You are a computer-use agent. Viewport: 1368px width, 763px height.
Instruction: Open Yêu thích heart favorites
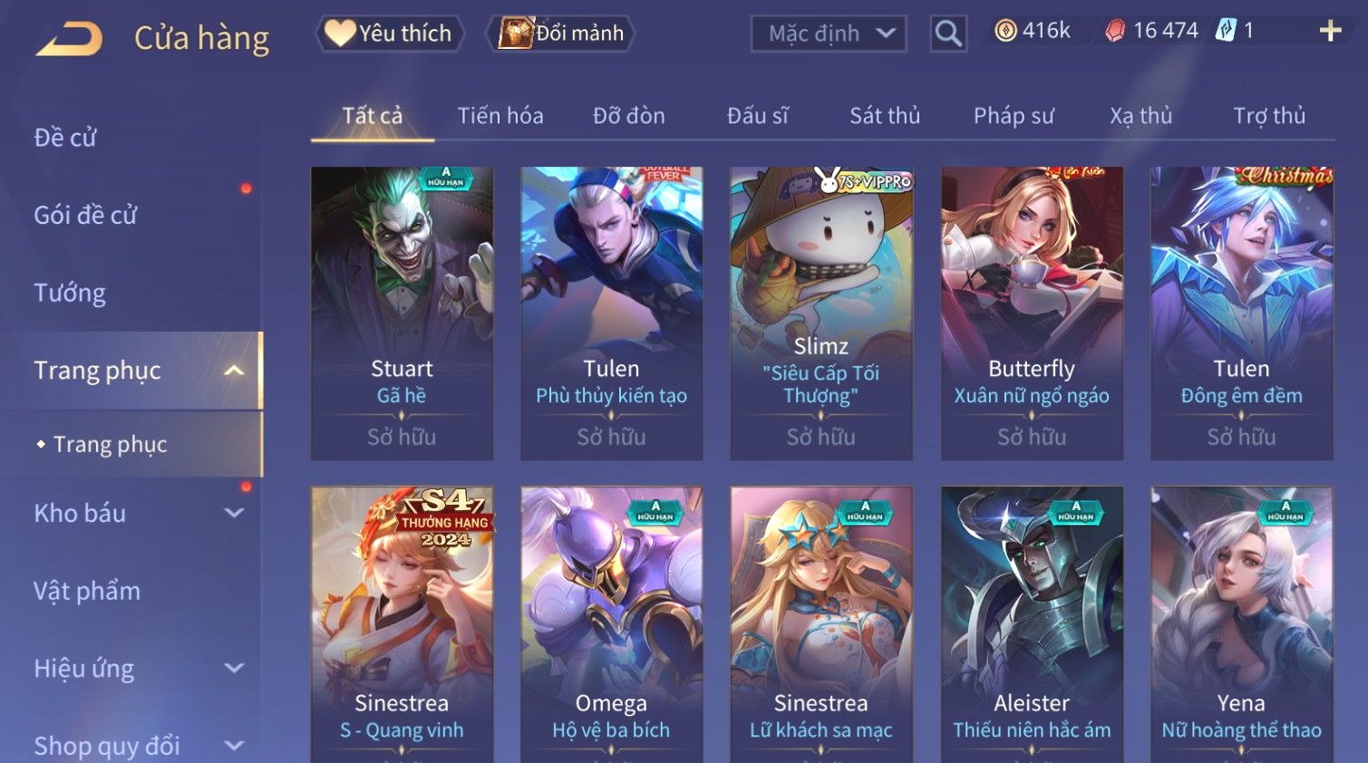(390, 34)
